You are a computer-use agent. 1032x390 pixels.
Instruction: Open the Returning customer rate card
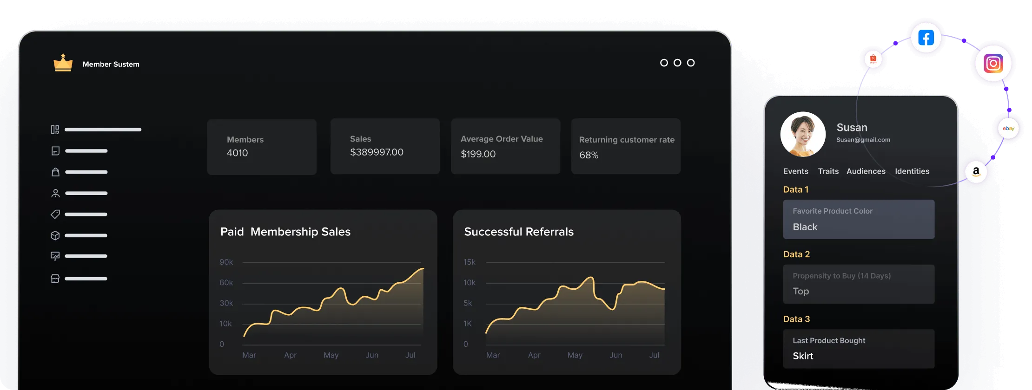pyautogui.click(x=626, y=146)
